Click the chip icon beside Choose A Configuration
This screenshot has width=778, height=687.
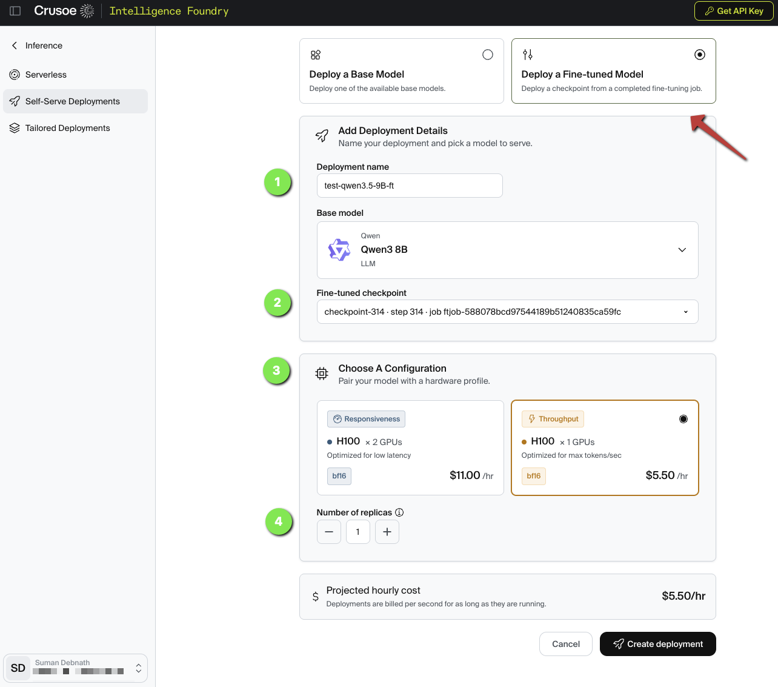[x=322, y=374]
